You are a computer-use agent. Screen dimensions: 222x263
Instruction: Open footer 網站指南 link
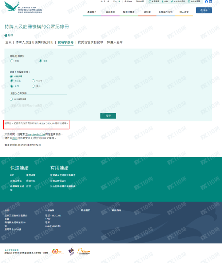[116, 210]
